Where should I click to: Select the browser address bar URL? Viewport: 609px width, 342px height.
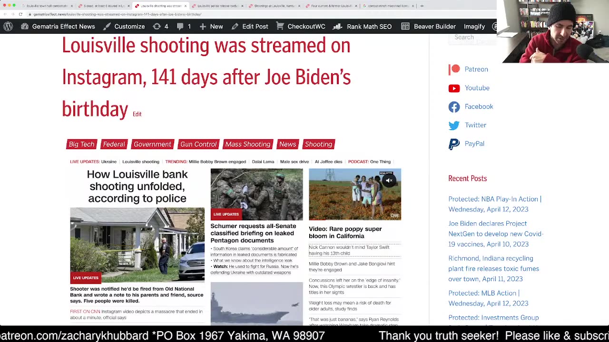118,14
